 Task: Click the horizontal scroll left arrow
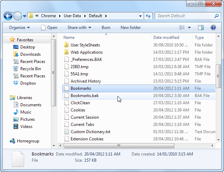pos(60,146)
